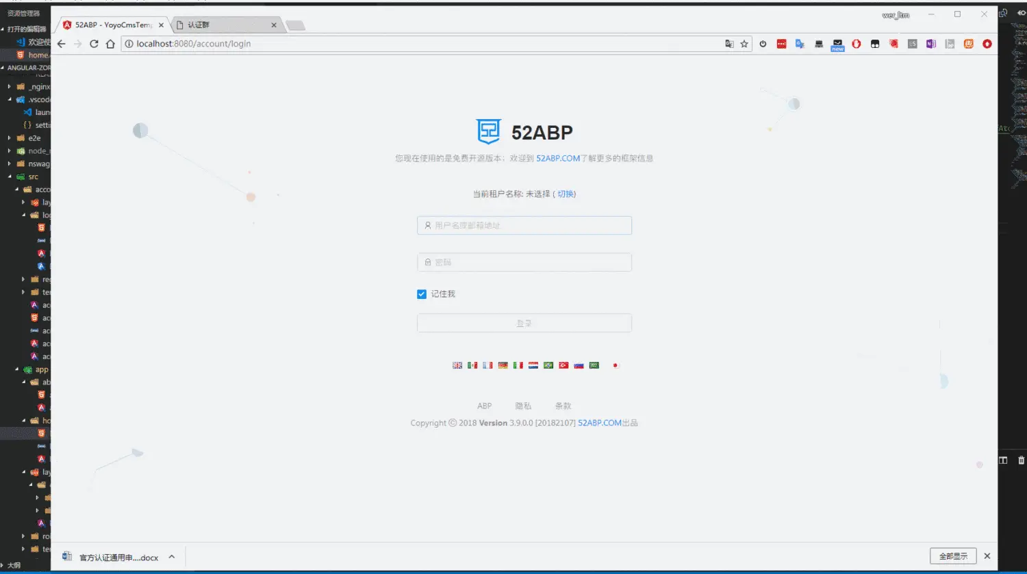Open a new browser tab

(x=295, y=26)
